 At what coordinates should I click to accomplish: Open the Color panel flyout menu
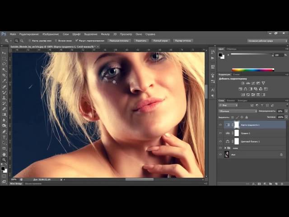point(287,49)
